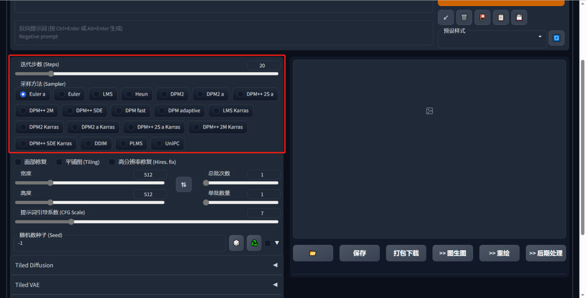Pick the DPM++ 2S a Karras sampler

click(154, 127)
